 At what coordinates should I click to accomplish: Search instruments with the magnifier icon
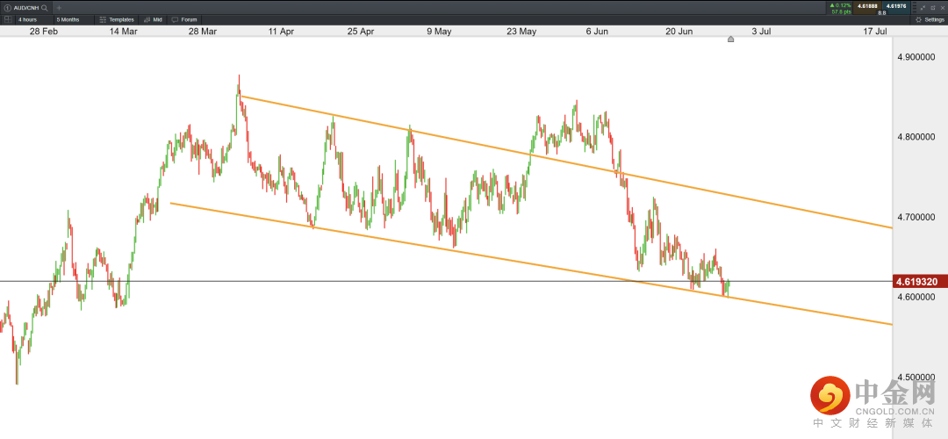coord(44,8)
